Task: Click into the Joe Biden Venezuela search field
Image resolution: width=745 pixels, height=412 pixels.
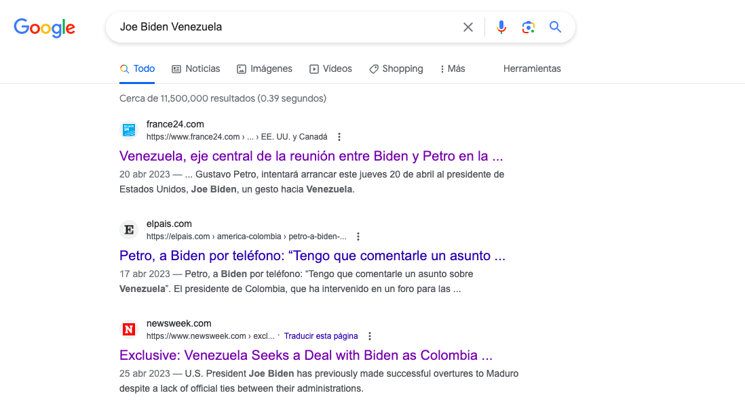Action: pyautogui.click(x=285, y=27)
